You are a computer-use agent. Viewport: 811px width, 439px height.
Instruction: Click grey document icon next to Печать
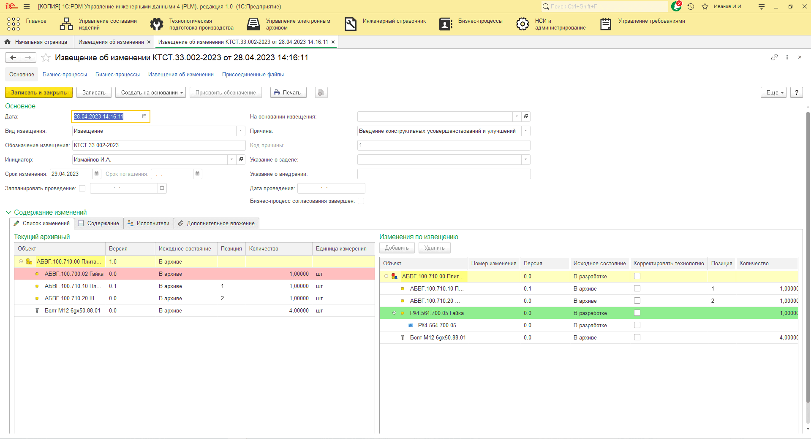pos(321,93)
